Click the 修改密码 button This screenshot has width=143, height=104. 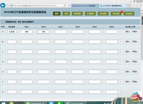coord(77,14)
